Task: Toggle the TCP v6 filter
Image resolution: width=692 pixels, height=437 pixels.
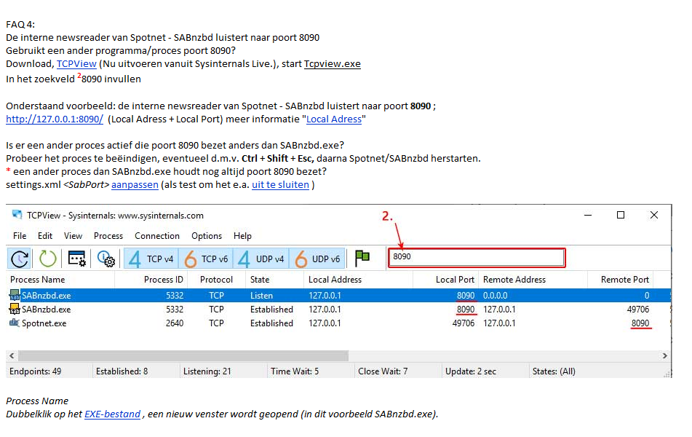Action: click(206, 259)
